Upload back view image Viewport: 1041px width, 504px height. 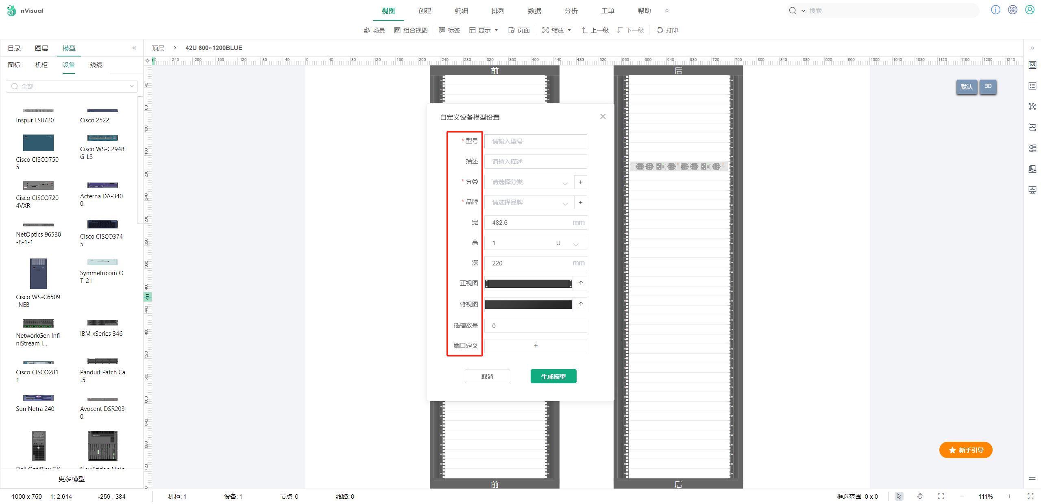(581, 304)
